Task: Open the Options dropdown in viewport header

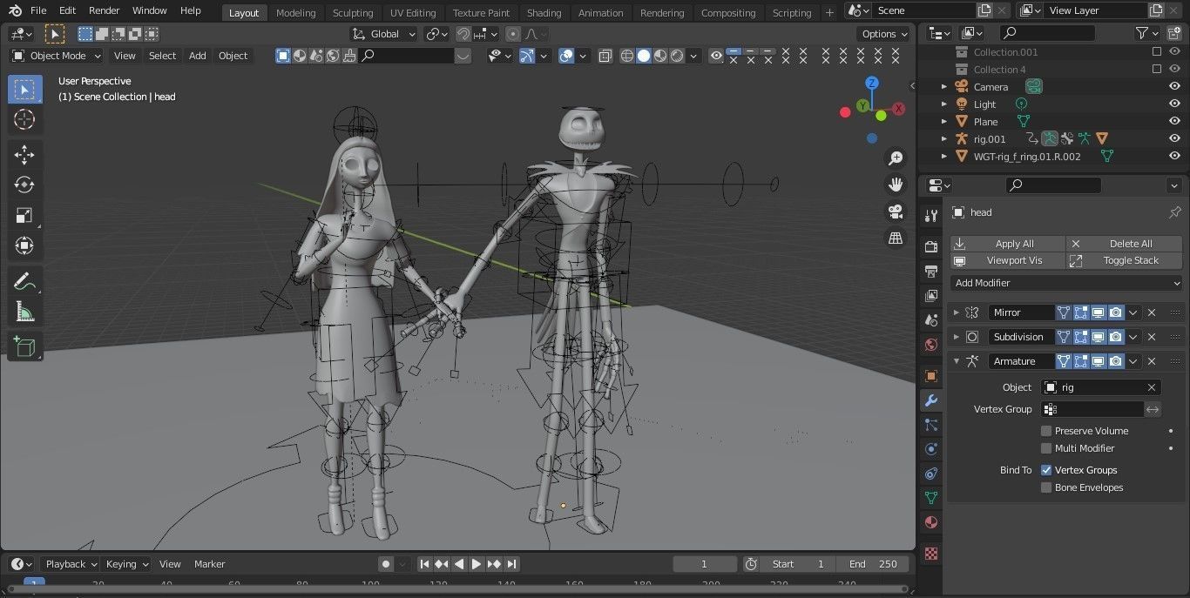Action: (x=886, y=34)
